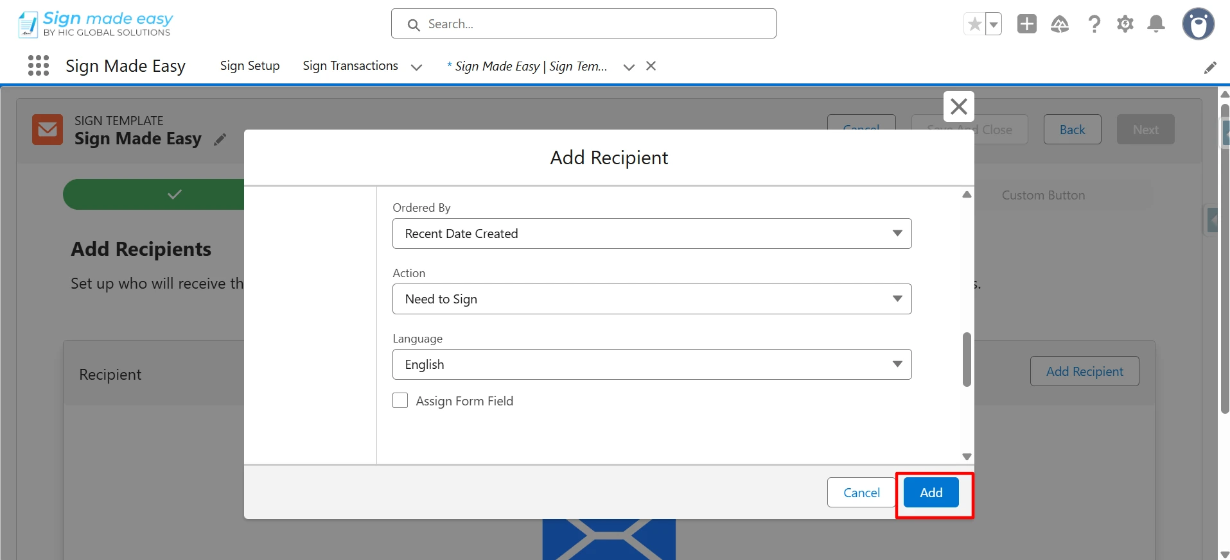Open the user profile avatar
The height and width of the screenshot is (560, 1230).
pos(1199,24)
